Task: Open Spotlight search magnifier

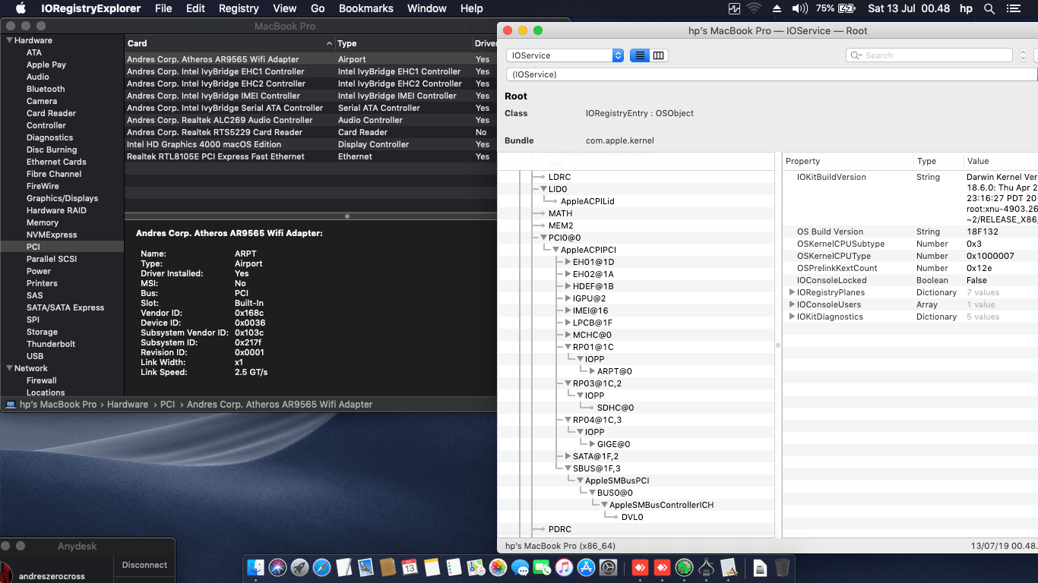Action: 989,8
